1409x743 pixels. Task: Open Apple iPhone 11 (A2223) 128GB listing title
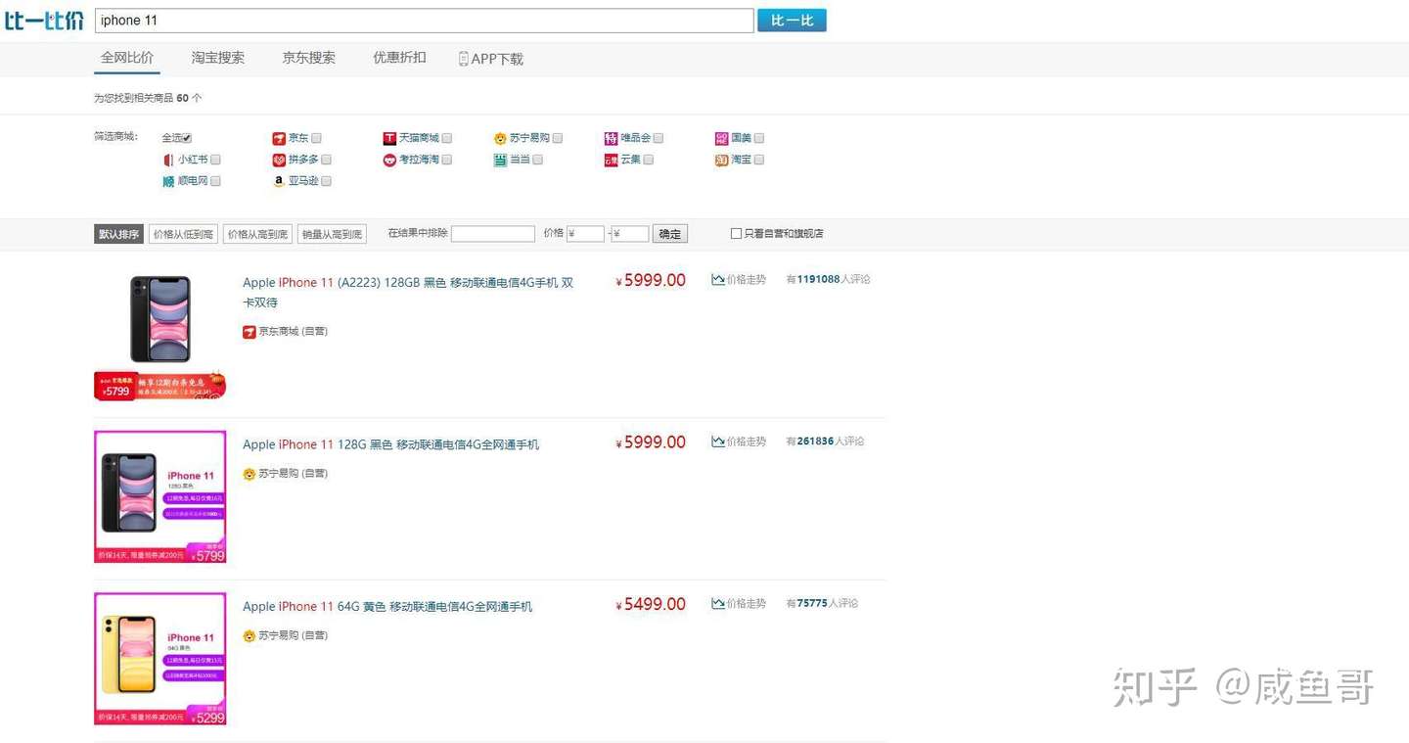pos(409,293)
